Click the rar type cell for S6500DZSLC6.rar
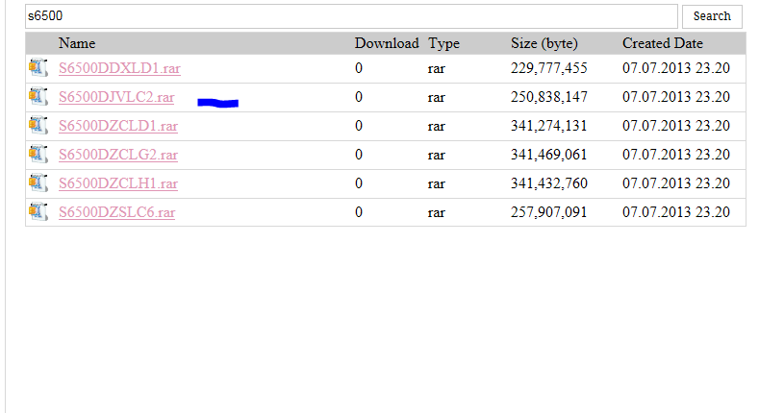The height and width of the screenshot is (413, 759). [x=436, y=213]
